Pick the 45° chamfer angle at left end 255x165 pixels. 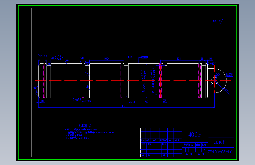tap(36, 87)
